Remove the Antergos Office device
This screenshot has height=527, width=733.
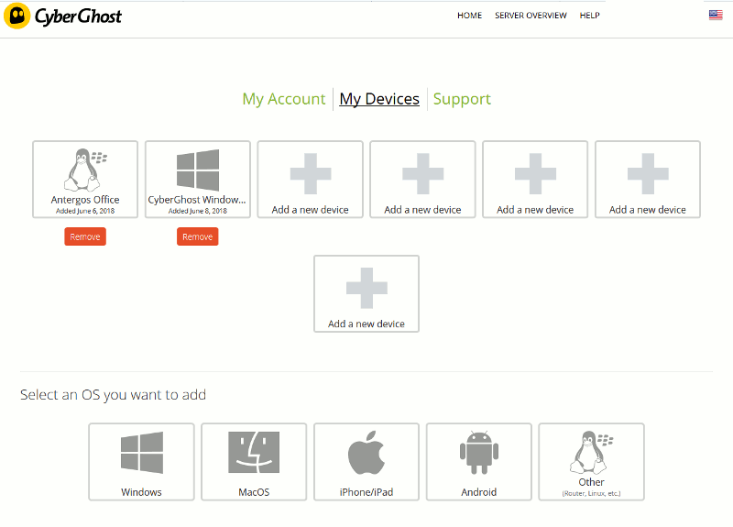click(x=85, y=236)
